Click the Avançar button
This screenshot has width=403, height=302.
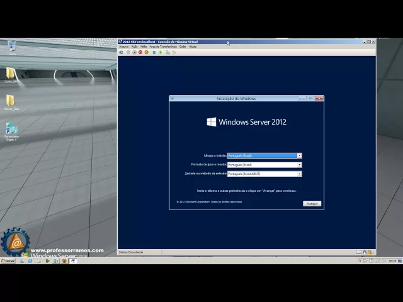(x=312, y=204)
